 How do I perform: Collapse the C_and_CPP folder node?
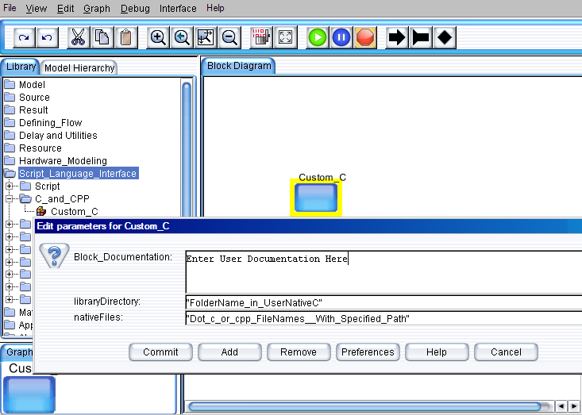click(x=10, y=199)
